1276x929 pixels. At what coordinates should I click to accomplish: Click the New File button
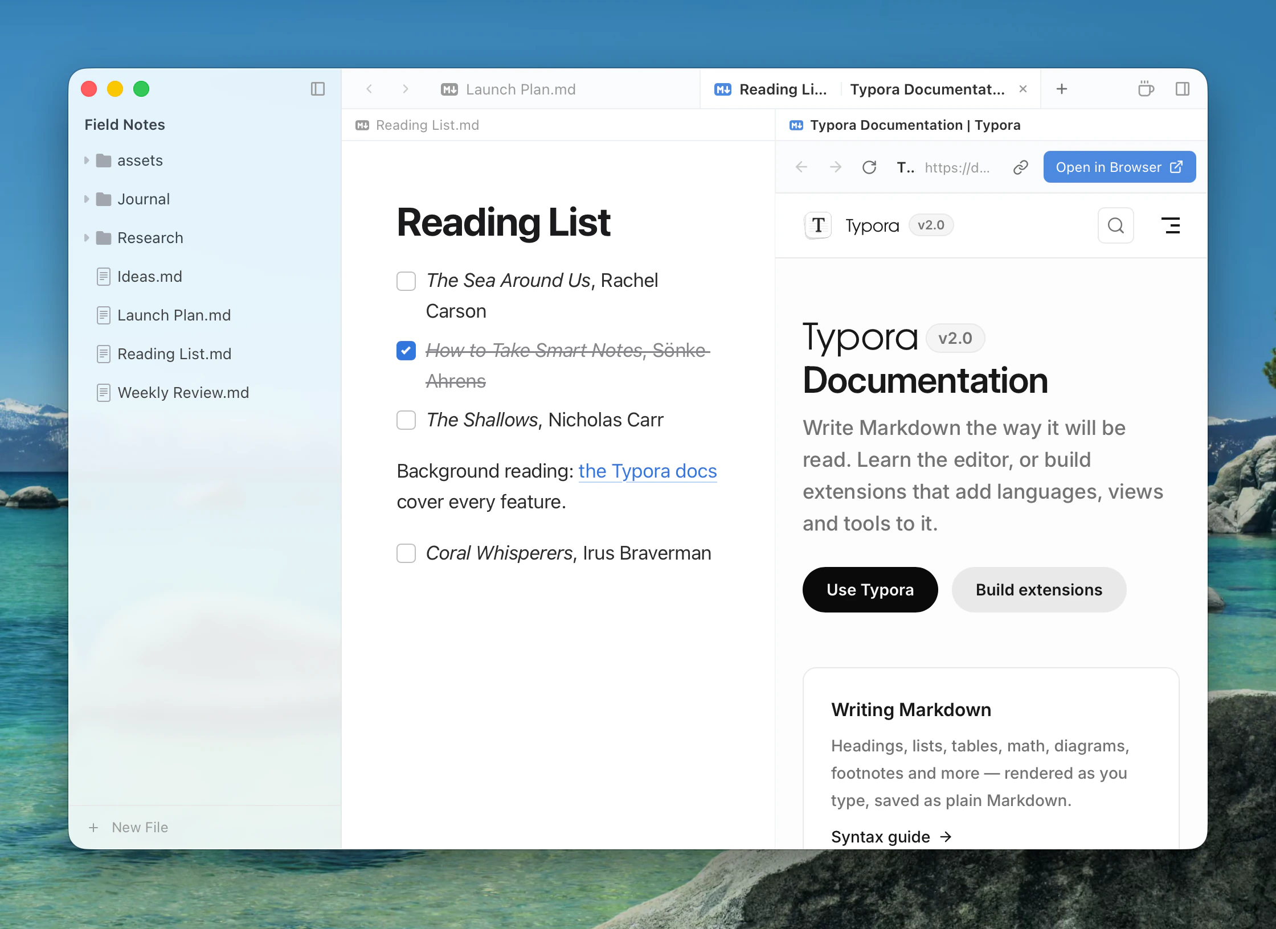tap(129, 828)
